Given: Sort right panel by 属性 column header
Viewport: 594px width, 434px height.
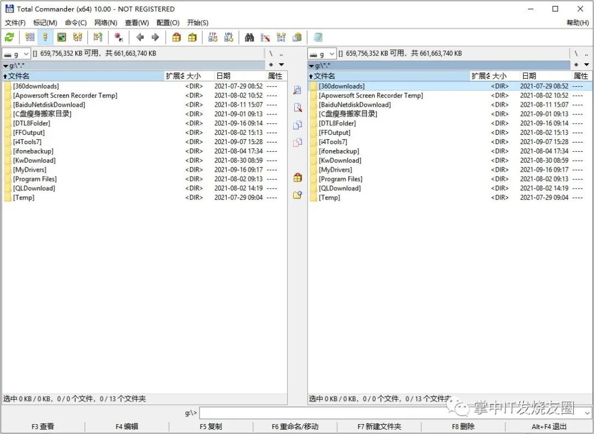Looking at the screenshot, I should tap(581, 76).
